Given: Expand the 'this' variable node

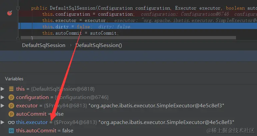Looking at the screenshot, I should pyautogui.click(x=2, y=89).
